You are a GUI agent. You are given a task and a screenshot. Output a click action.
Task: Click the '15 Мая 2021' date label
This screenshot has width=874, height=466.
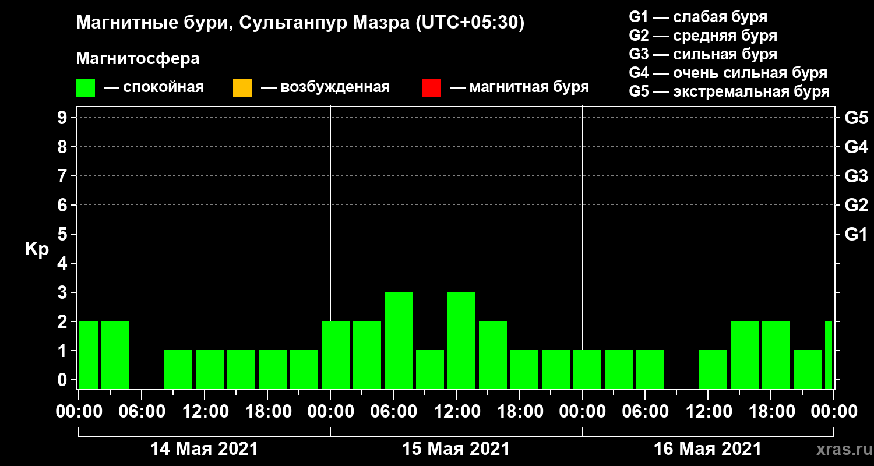(x=456, y=449)
